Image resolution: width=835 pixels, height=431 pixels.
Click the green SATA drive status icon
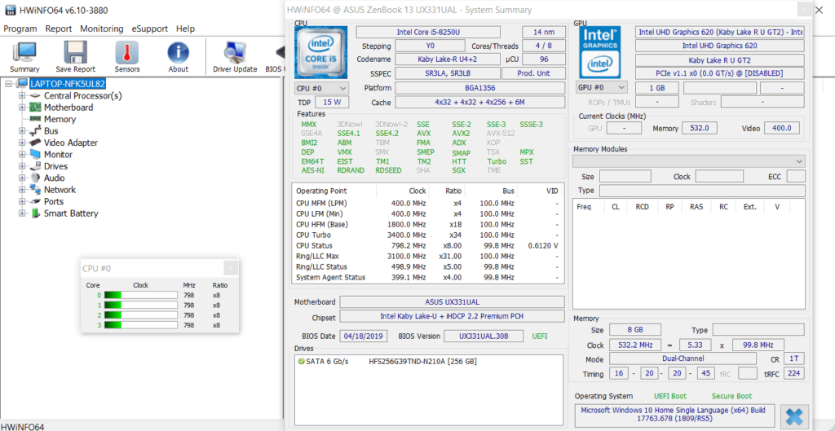point(302,362)
